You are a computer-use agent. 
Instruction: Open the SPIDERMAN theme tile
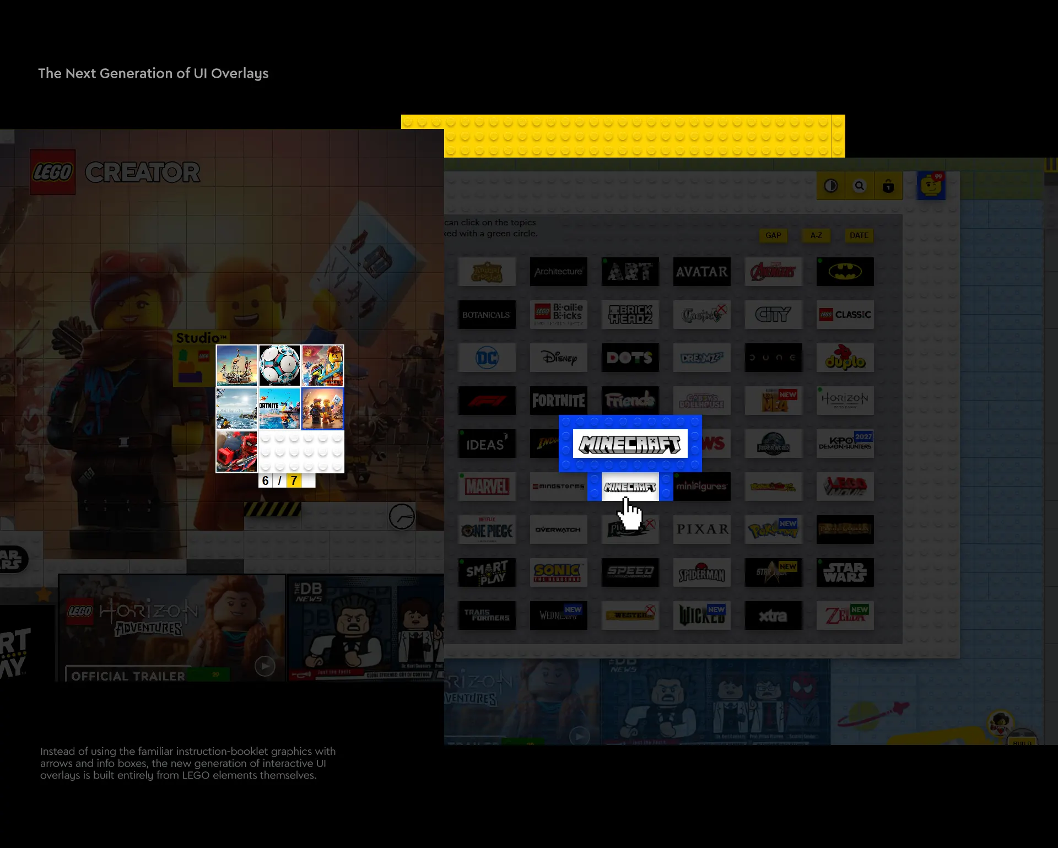pyautogui.click(x=702, y=572)
